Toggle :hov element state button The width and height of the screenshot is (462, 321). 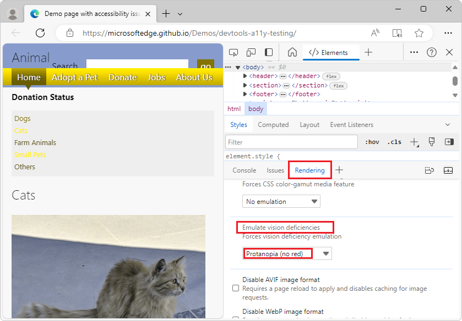(x=372, y=142)
